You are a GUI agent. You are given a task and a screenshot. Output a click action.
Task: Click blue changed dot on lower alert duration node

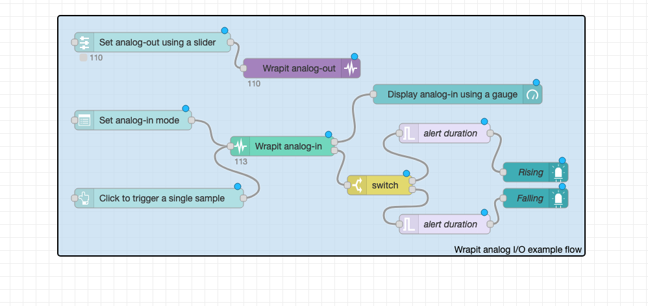(484, 212)
